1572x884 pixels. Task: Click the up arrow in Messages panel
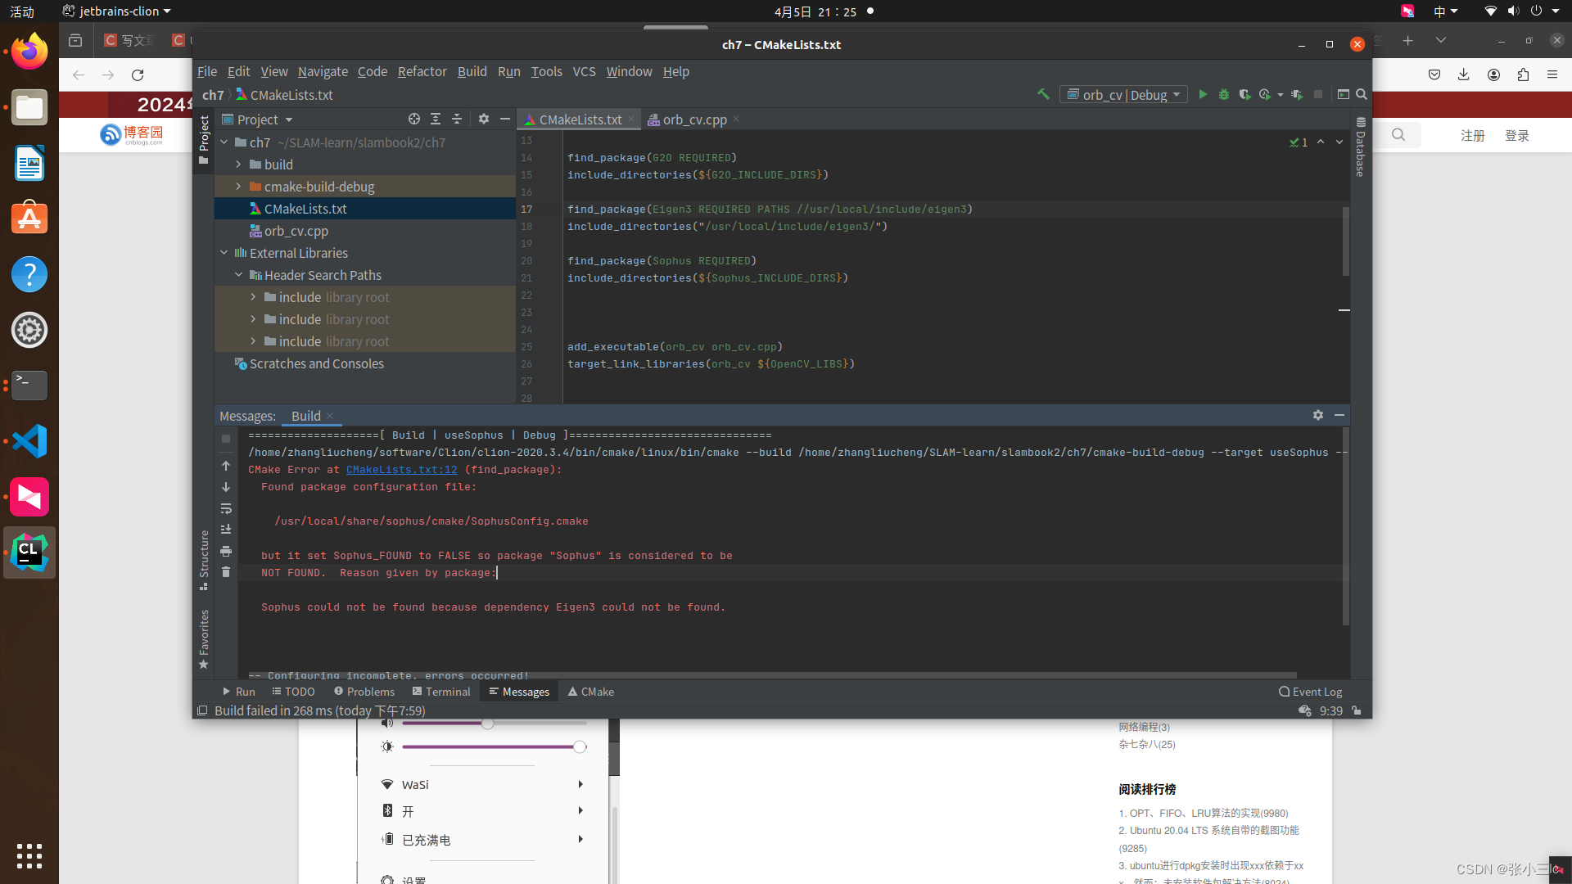[x=226, y=466]
